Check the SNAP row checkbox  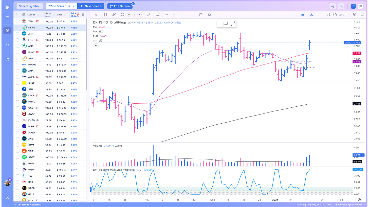(17, 83)
